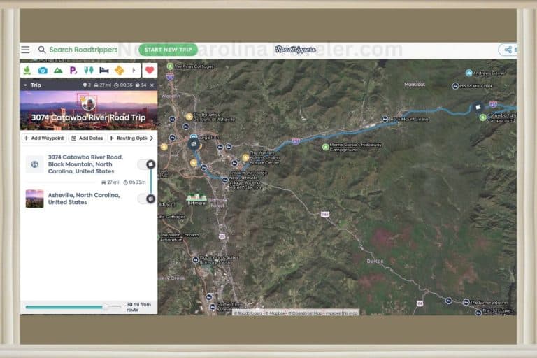Select the bed accommodations icon

pyautogui.click(x=104, y=70)
